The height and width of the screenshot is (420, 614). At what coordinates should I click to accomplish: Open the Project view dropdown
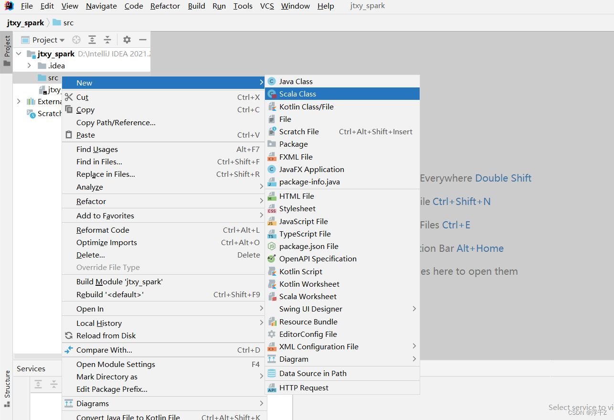click(x=43, y=40)
